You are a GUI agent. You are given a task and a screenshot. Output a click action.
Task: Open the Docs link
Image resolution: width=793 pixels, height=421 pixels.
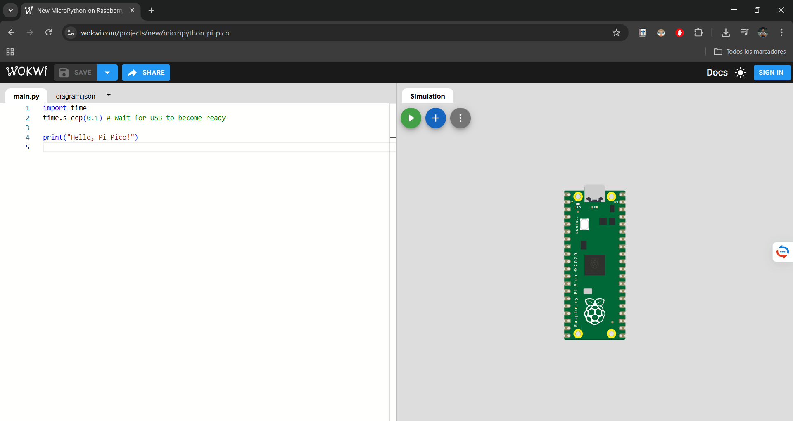(x=717, y=72)
